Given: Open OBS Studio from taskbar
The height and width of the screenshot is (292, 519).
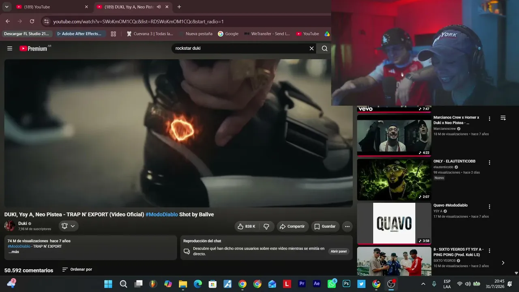Looking at the screenshot, I should tap(391, 284).
